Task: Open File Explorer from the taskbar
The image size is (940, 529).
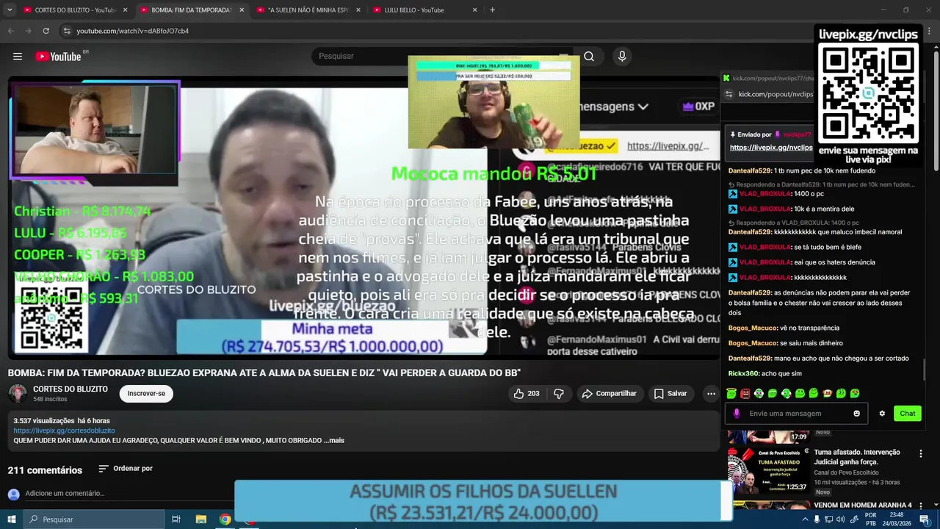Action: (201, 519)
